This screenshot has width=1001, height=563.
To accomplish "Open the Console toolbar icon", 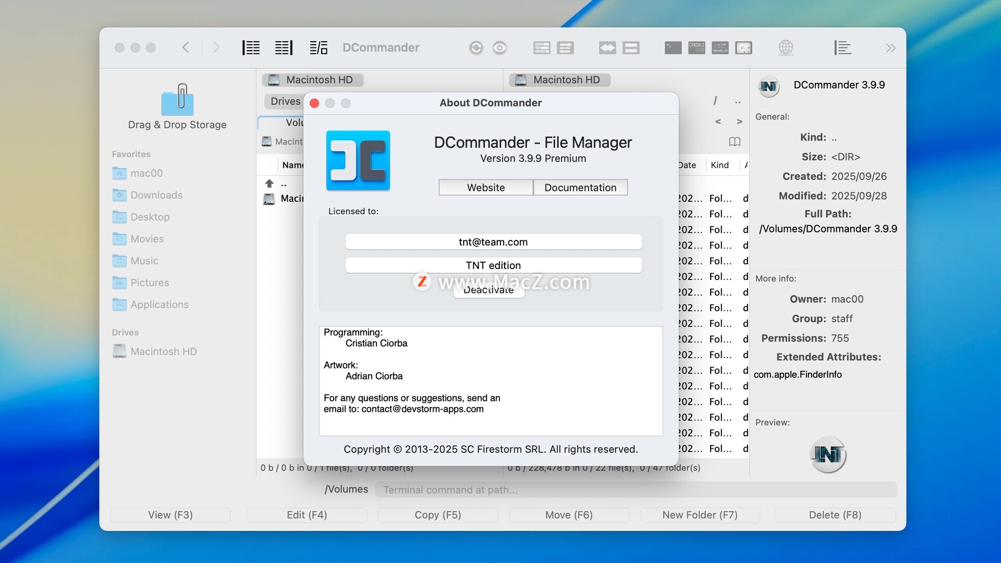I will 697,48.
